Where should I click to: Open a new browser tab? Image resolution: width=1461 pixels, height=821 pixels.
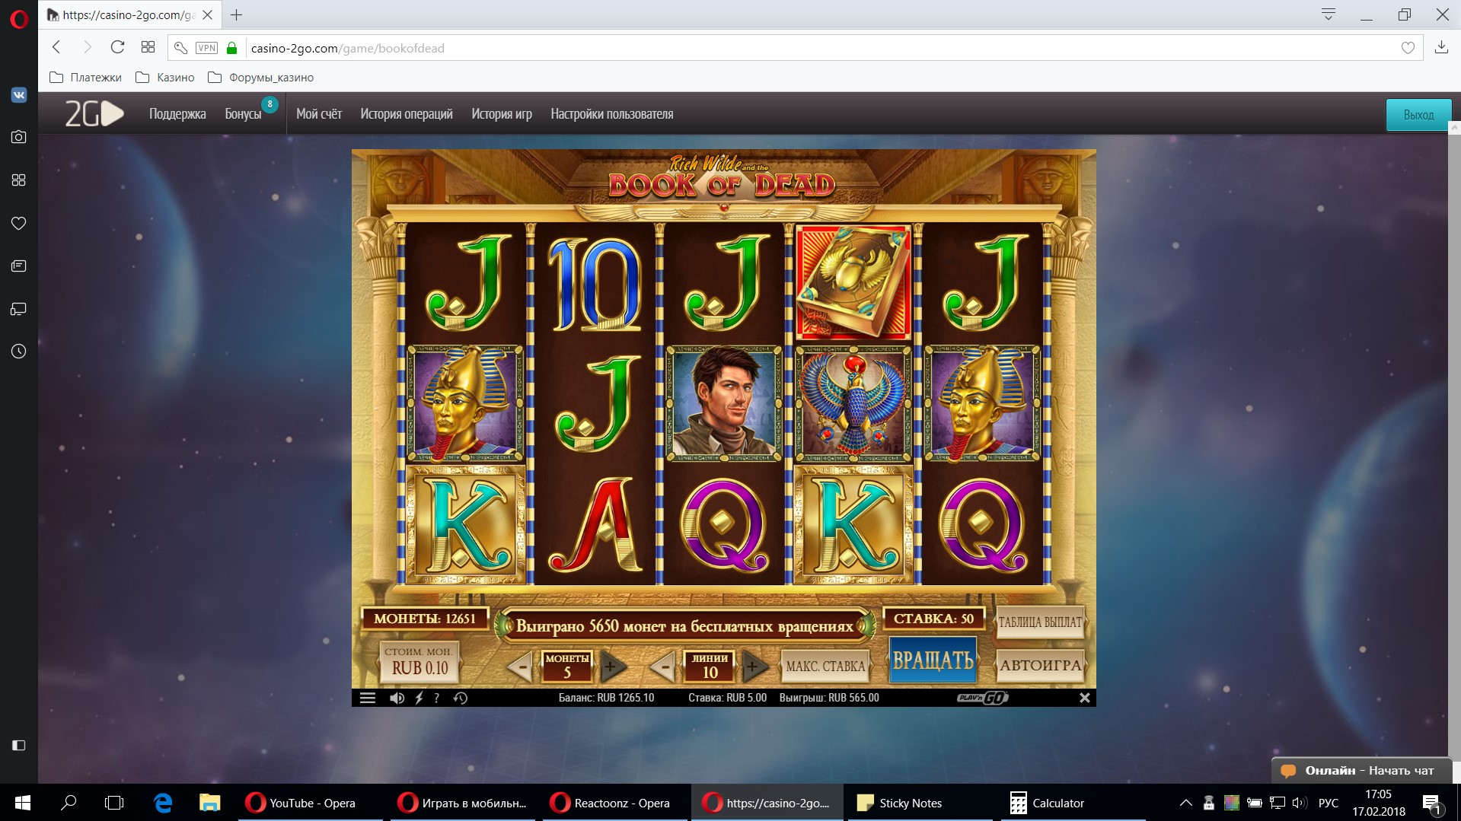coord(237,14)
